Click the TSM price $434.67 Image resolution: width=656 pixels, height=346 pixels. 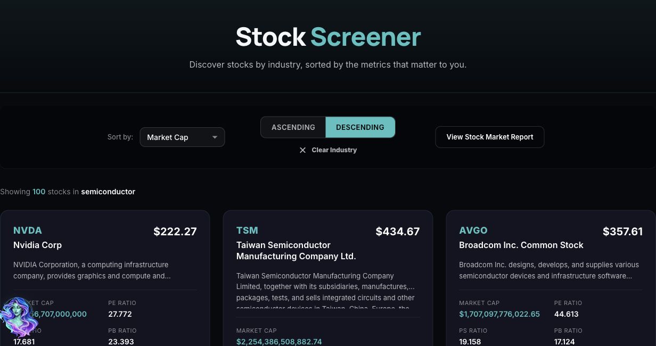click(x=398, y=232)
